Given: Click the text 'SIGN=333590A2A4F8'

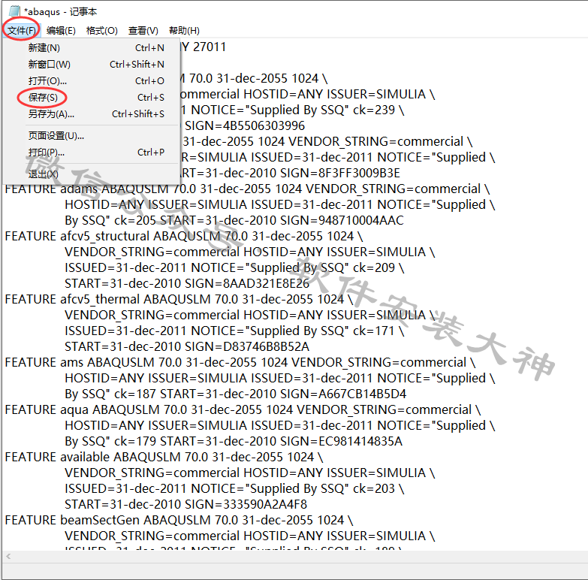Looking at the screenshot, I should pos(246,504).
